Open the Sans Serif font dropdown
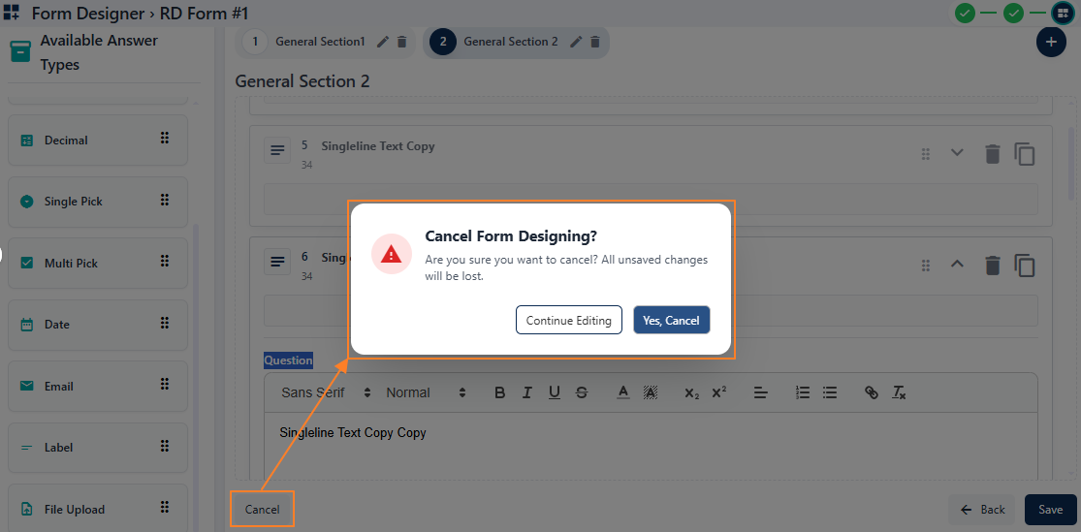Screen dimensions: 1081x532 click(326, 392)
